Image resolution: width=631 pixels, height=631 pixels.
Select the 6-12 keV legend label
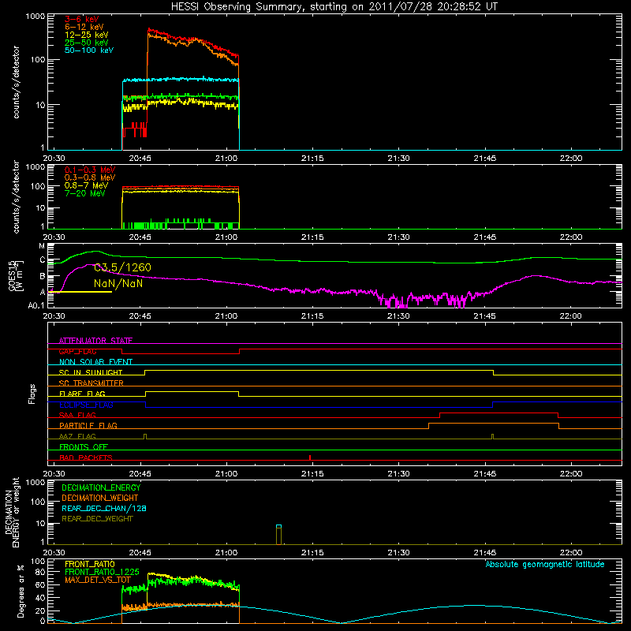coord(84,27)
